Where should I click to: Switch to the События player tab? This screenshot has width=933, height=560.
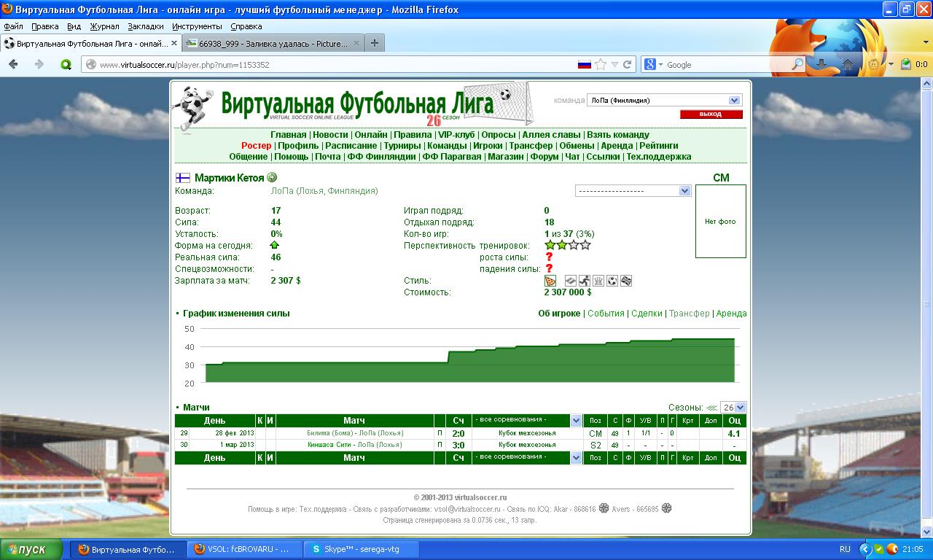[x=606, y=314]
